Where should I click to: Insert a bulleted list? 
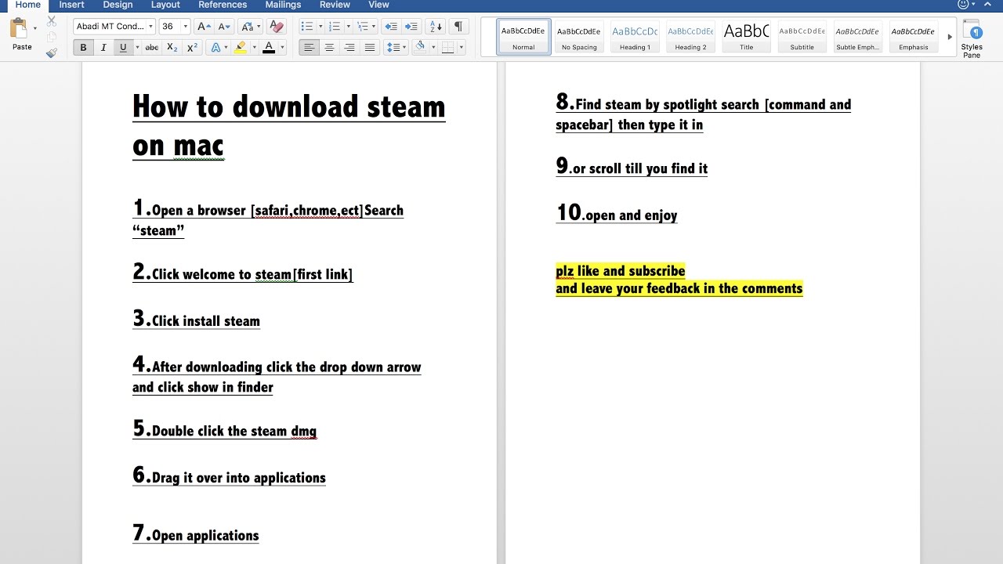(307, 27)
